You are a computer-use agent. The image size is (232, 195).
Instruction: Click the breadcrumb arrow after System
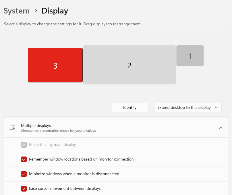point(36,11)
